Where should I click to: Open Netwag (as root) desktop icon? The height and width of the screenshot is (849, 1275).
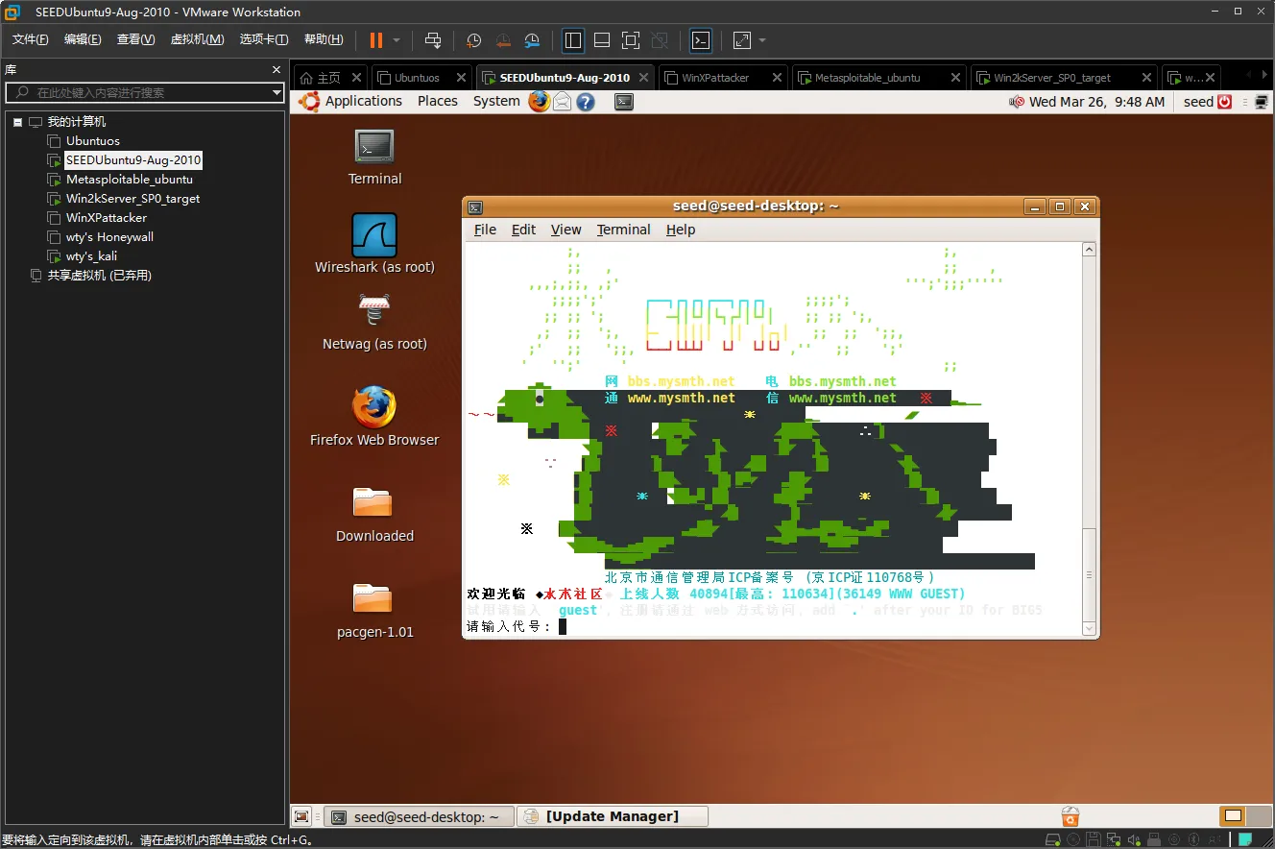coord(374,322)
